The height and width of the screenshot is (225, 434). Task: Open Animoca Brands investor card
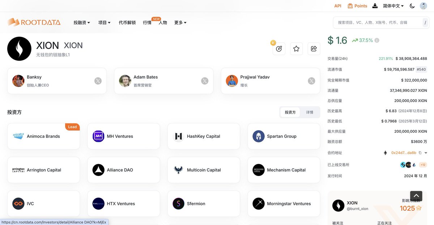click(43, 136)
